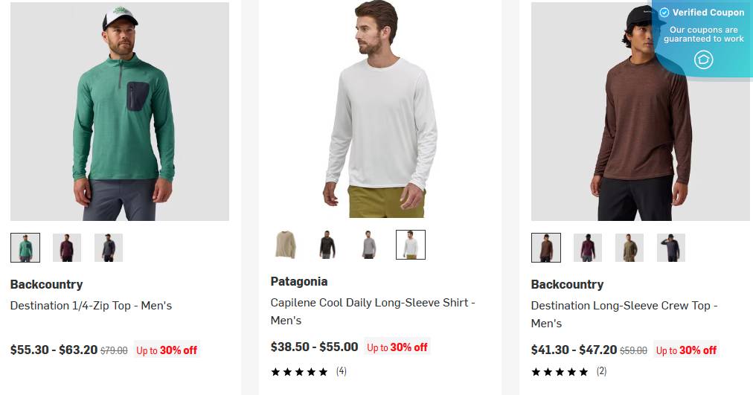Pick maroon swatch of Long-Sleeve Crew Top
Viewport: 753px width, 395px height.
pyautogui.click(x=588, y=248)
